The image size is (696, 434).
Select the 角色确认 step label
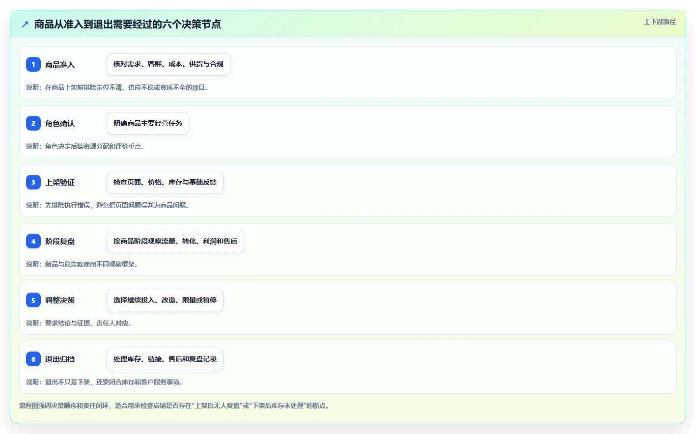click(x=60, y=123)
